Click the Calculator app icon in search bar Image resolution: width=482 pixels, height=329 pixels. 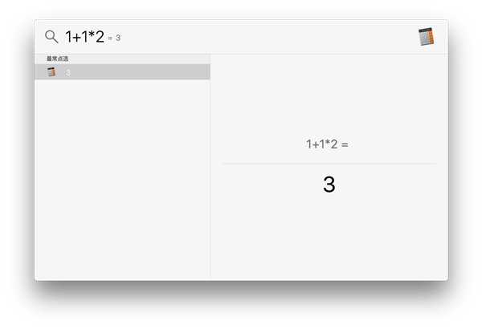(426, 37)
